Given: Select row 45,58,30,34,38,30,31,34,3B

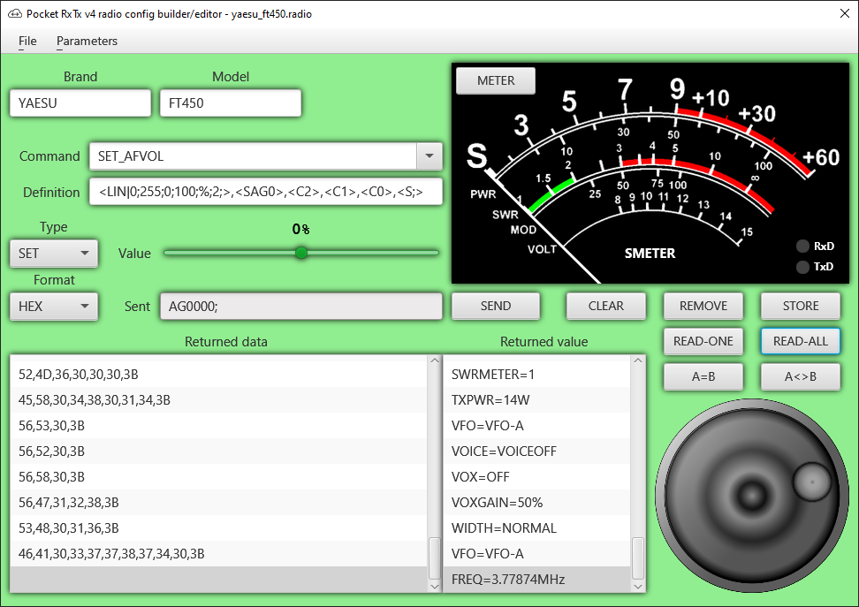Looking at the screenshot, I should tap(218, 400).
